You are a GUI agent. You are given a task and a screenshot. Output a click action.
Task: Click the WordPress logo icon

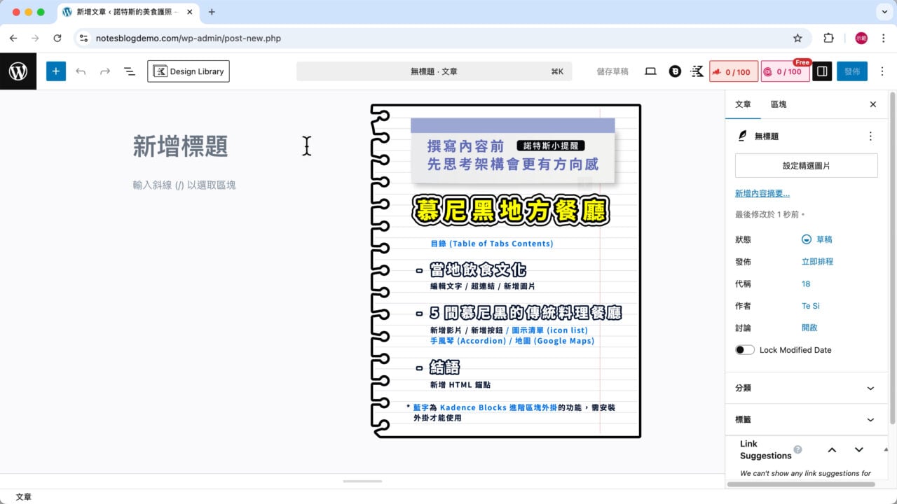point(18,71)
